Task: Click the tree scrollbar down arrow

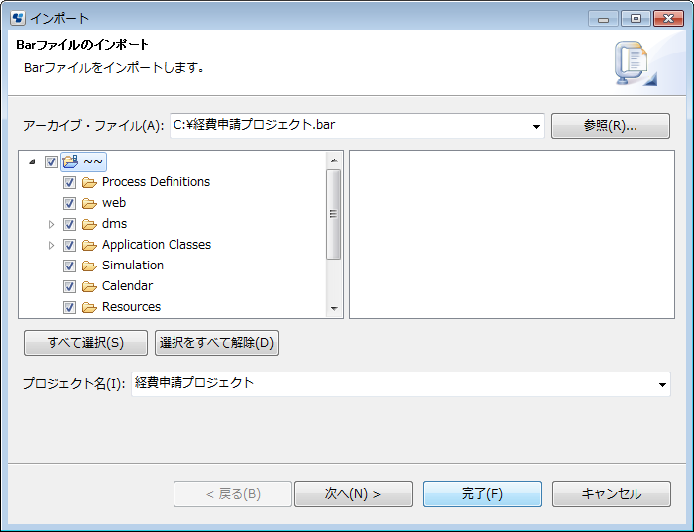Action: coord(334,308)
